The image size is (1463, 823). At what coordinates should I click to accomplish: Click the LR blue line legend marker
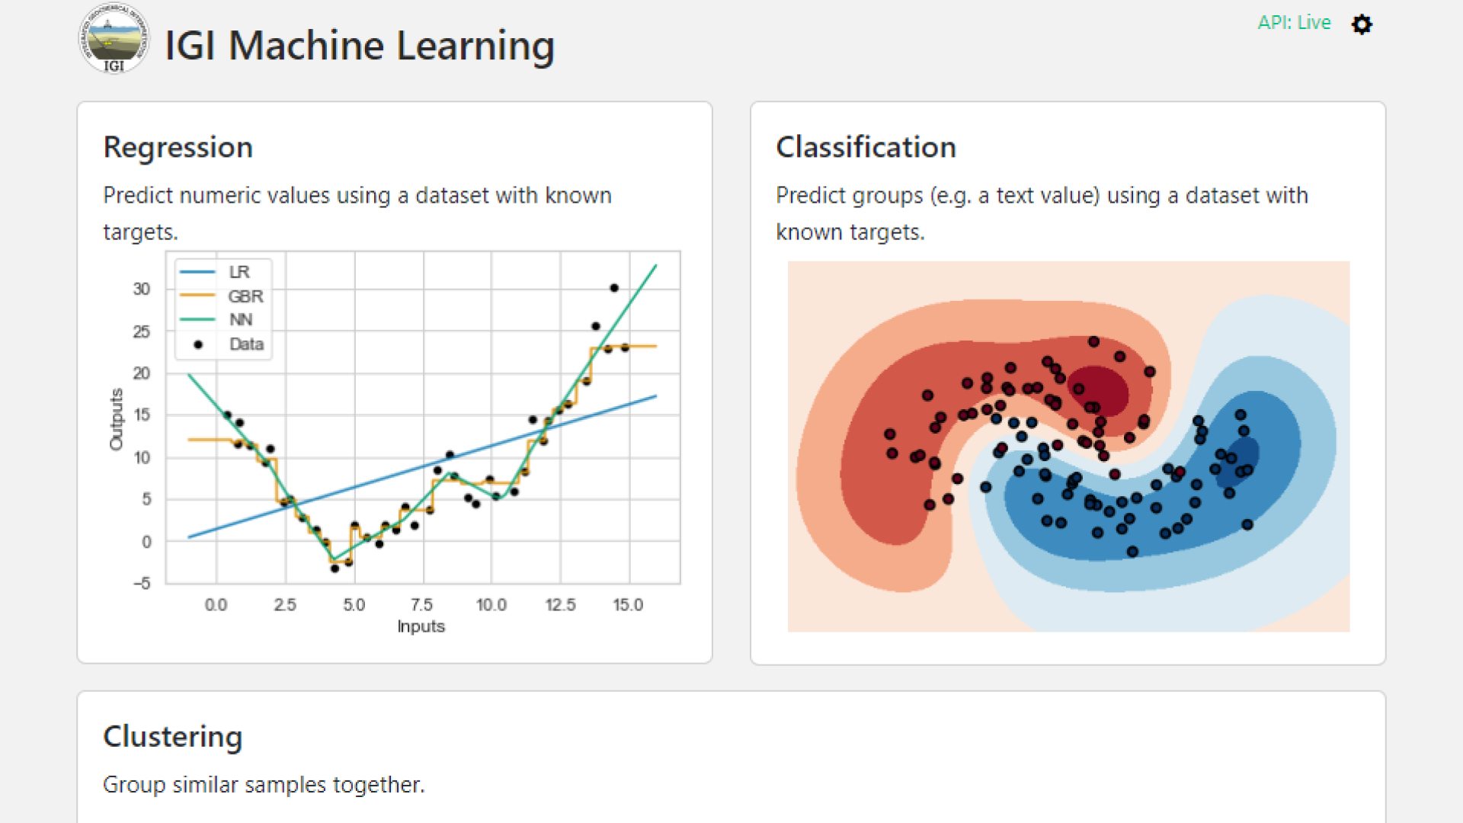(x=197, y=272)
